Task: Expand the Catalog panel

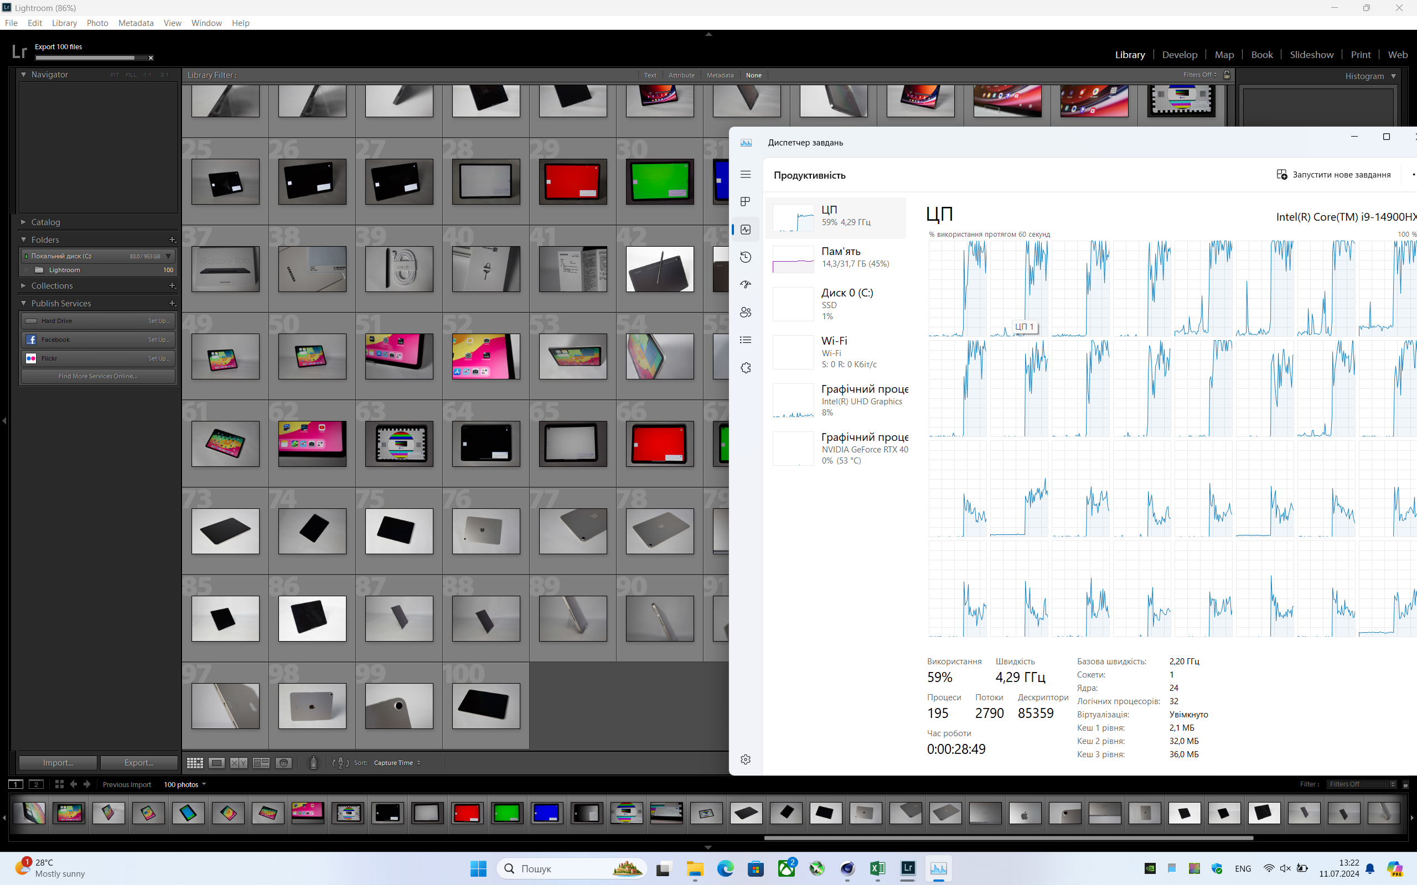Action: coord(23,222)
